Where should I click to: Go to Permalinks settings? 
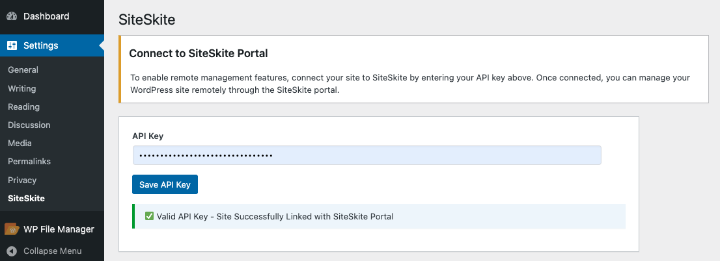pos(29,161)
